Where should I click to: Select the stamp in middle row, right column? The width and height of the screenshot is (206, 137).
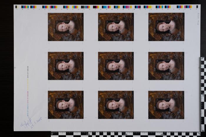point(166,66)
